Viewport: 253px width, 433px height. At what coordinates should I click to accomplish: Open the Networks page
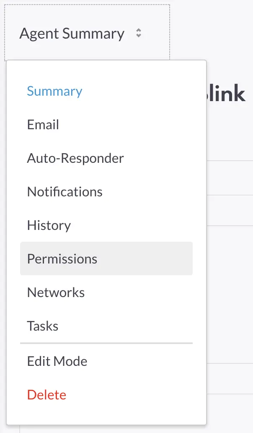point(56,292)
